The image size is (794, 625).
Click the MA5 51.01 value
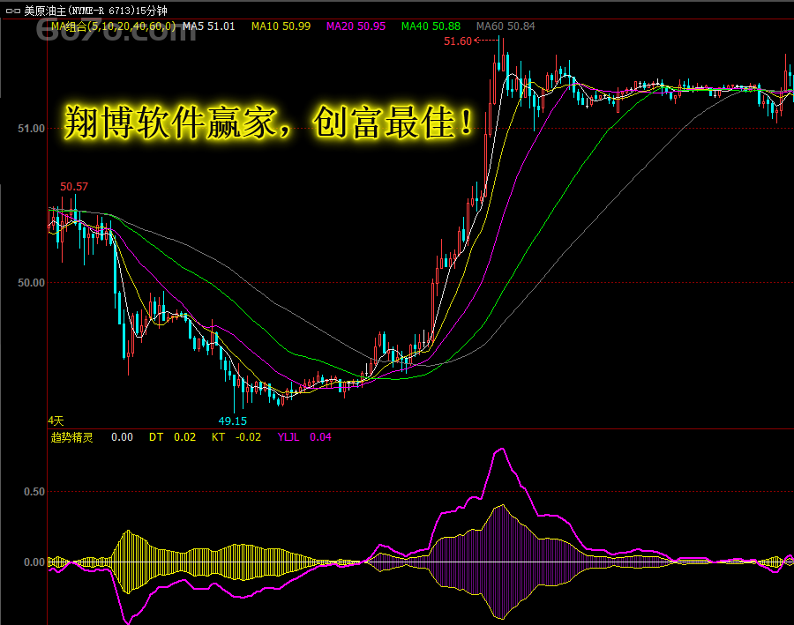(208, 26)
